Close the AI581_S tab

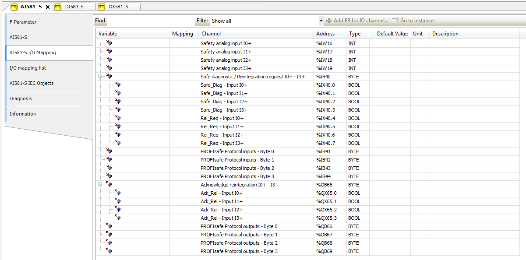48,7
